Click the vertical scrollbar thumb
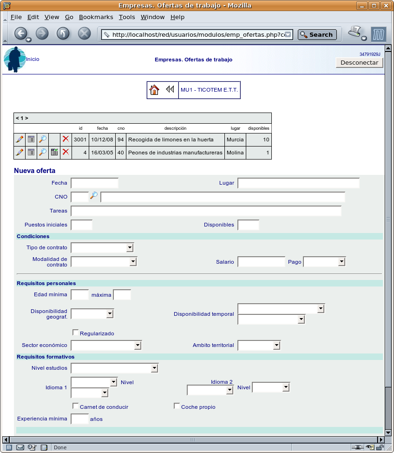Image resolution: width=394 pixels, height=453 pixels. pos(388,220)
